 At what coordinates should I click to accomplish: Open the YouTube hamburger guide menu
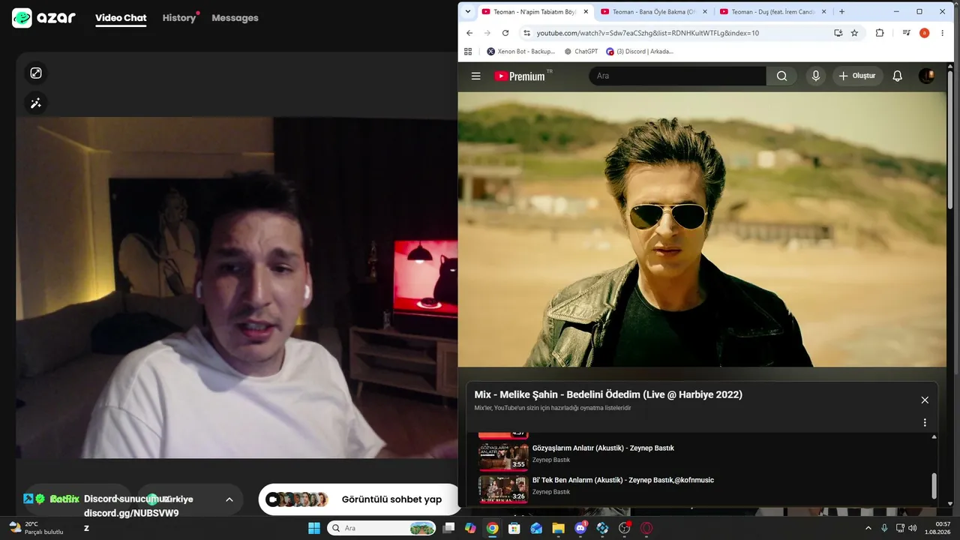click(475, 76)
